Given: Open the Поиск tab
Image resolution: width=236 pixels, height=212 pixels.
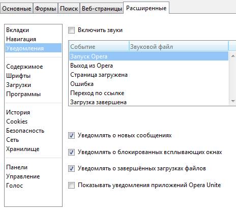Looking at the screenshot, I should 69,9.
